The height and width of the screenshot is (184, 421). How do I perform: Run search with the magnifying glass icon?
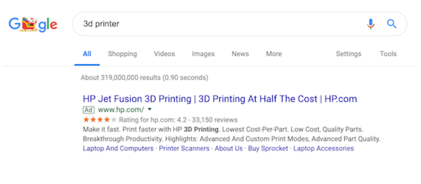click(392, 24)
